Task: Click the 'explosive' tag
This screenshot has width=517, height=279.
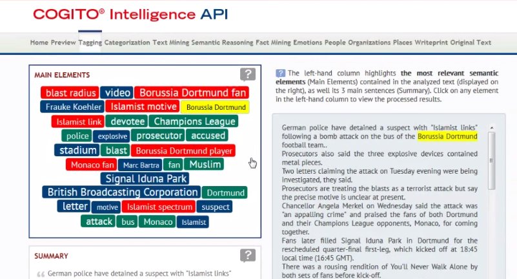Action: coord(112,136)
